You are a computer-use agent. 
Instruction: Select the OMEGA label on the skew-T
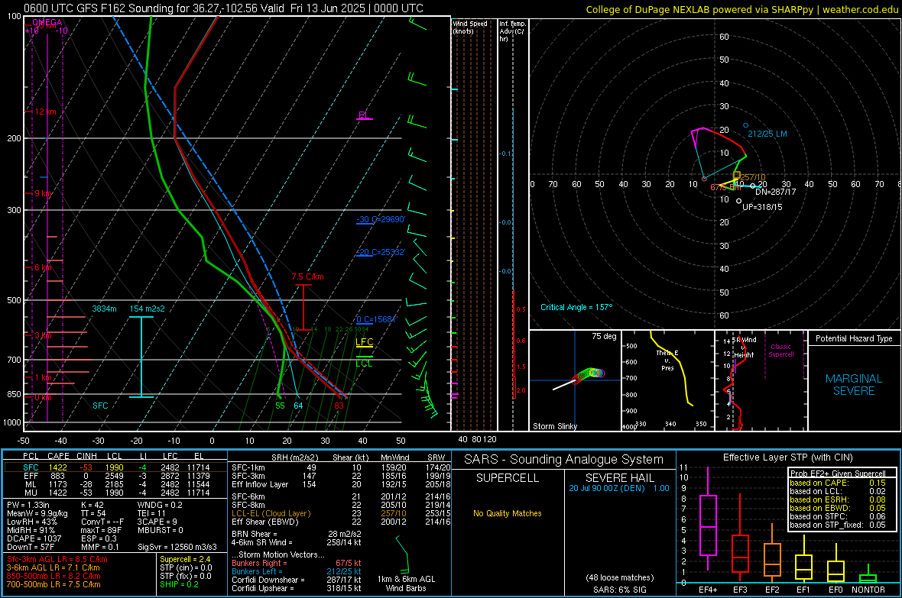(x=47, y=22)
